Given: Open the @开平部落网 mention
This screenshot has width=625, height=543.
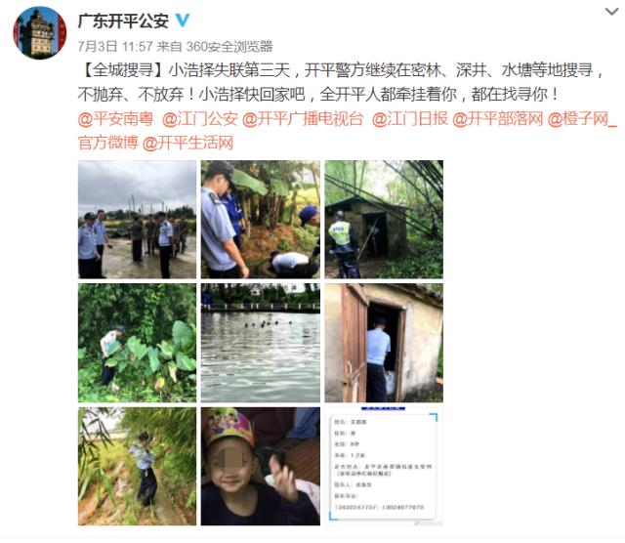Looking at the screenshot, I should pos(498,119).
